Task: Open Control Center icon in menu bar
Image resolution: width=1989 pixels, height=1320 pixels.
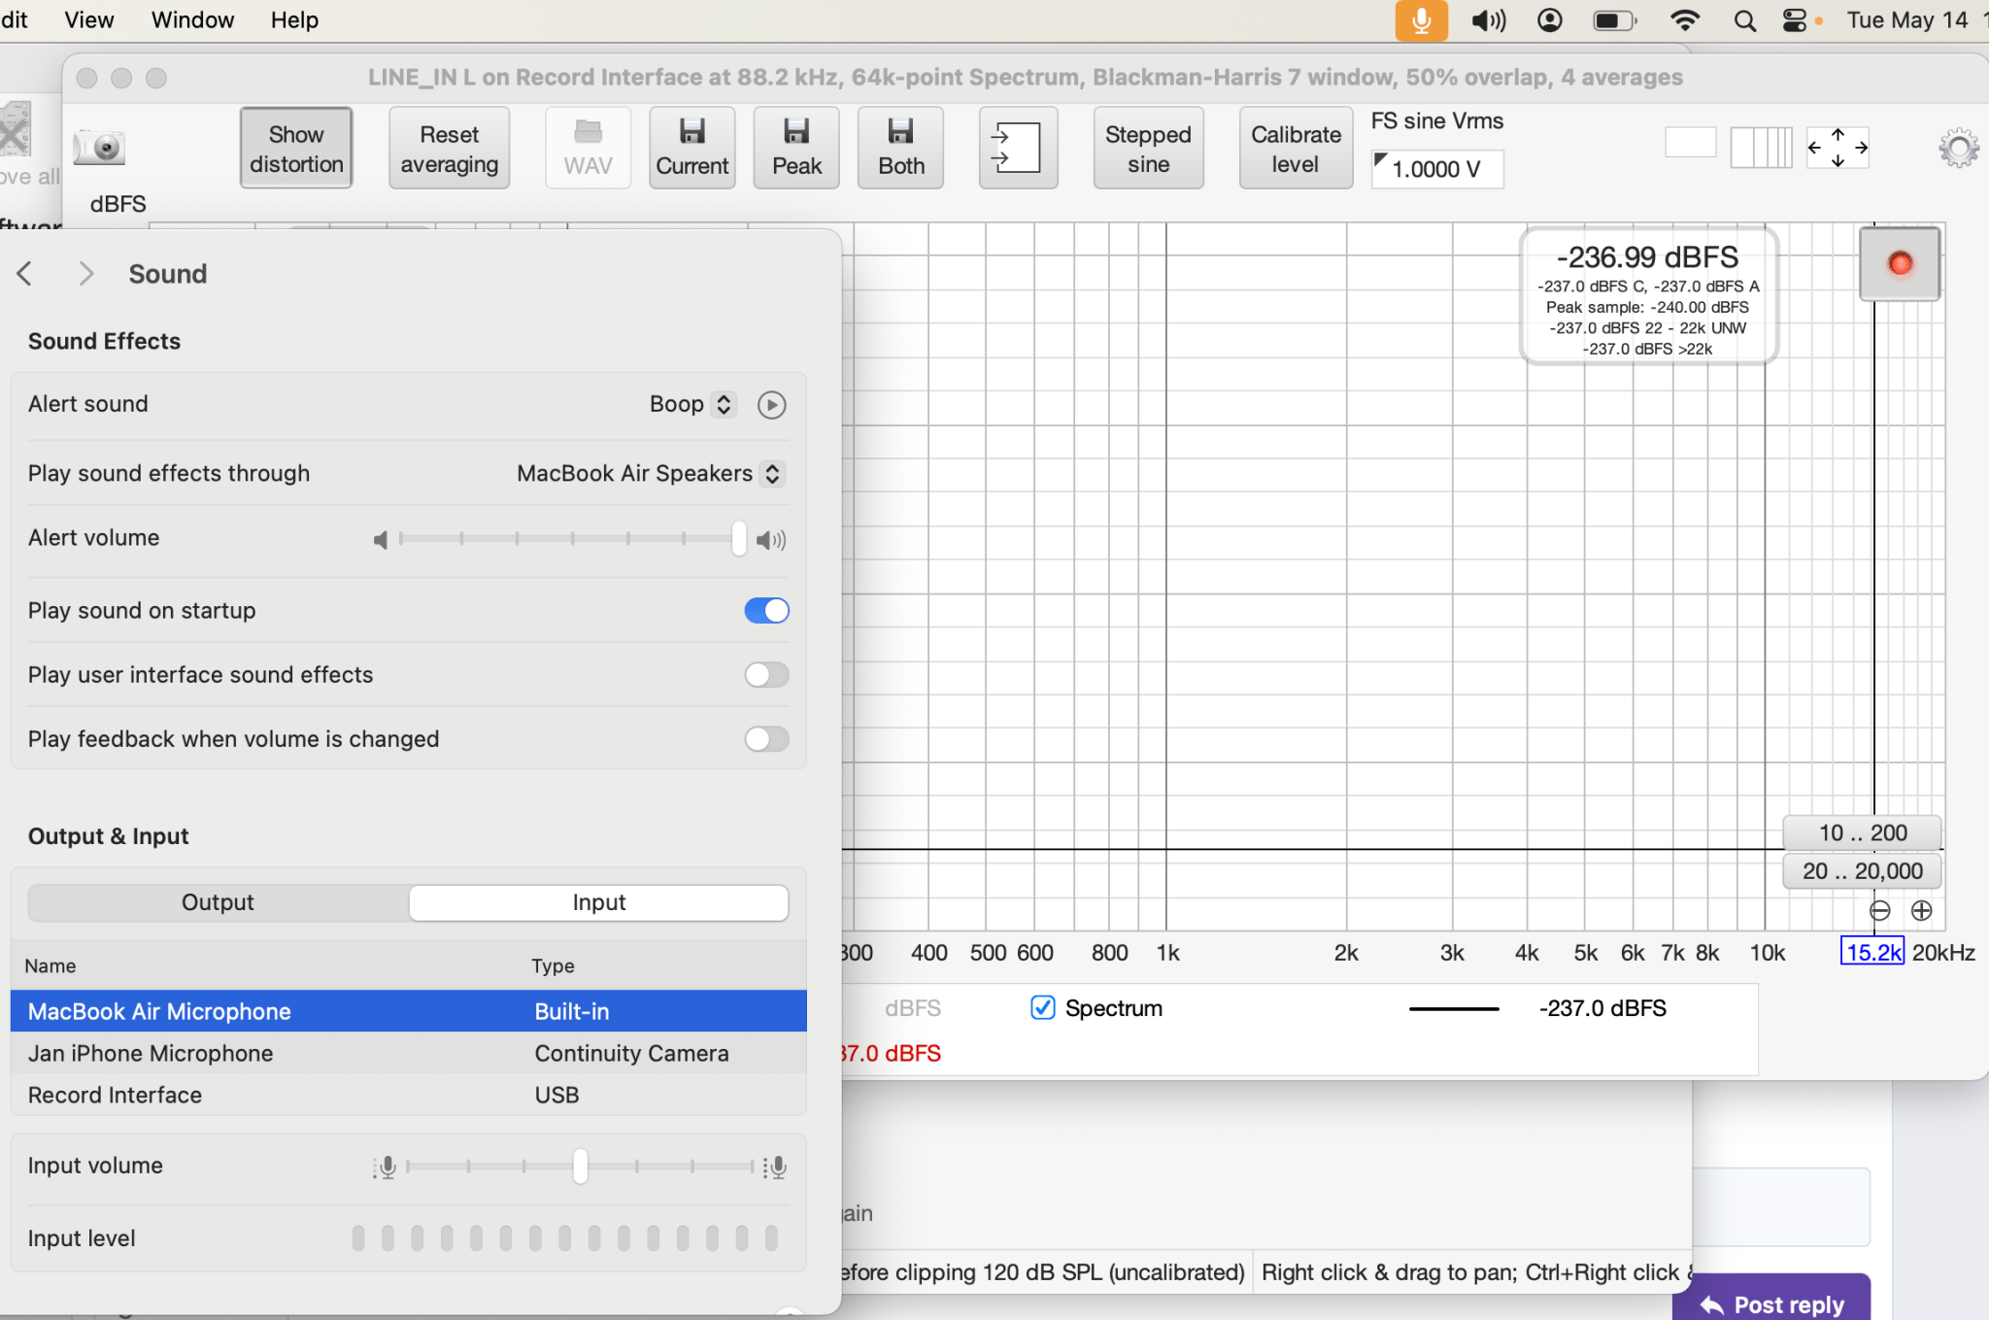Action: coord(1795,20)
